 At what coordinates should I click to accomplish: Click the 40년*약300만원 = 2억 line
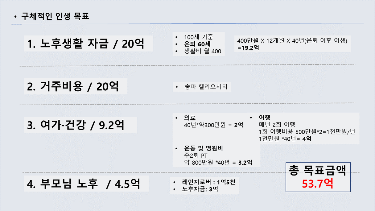[x=213, y=125]
